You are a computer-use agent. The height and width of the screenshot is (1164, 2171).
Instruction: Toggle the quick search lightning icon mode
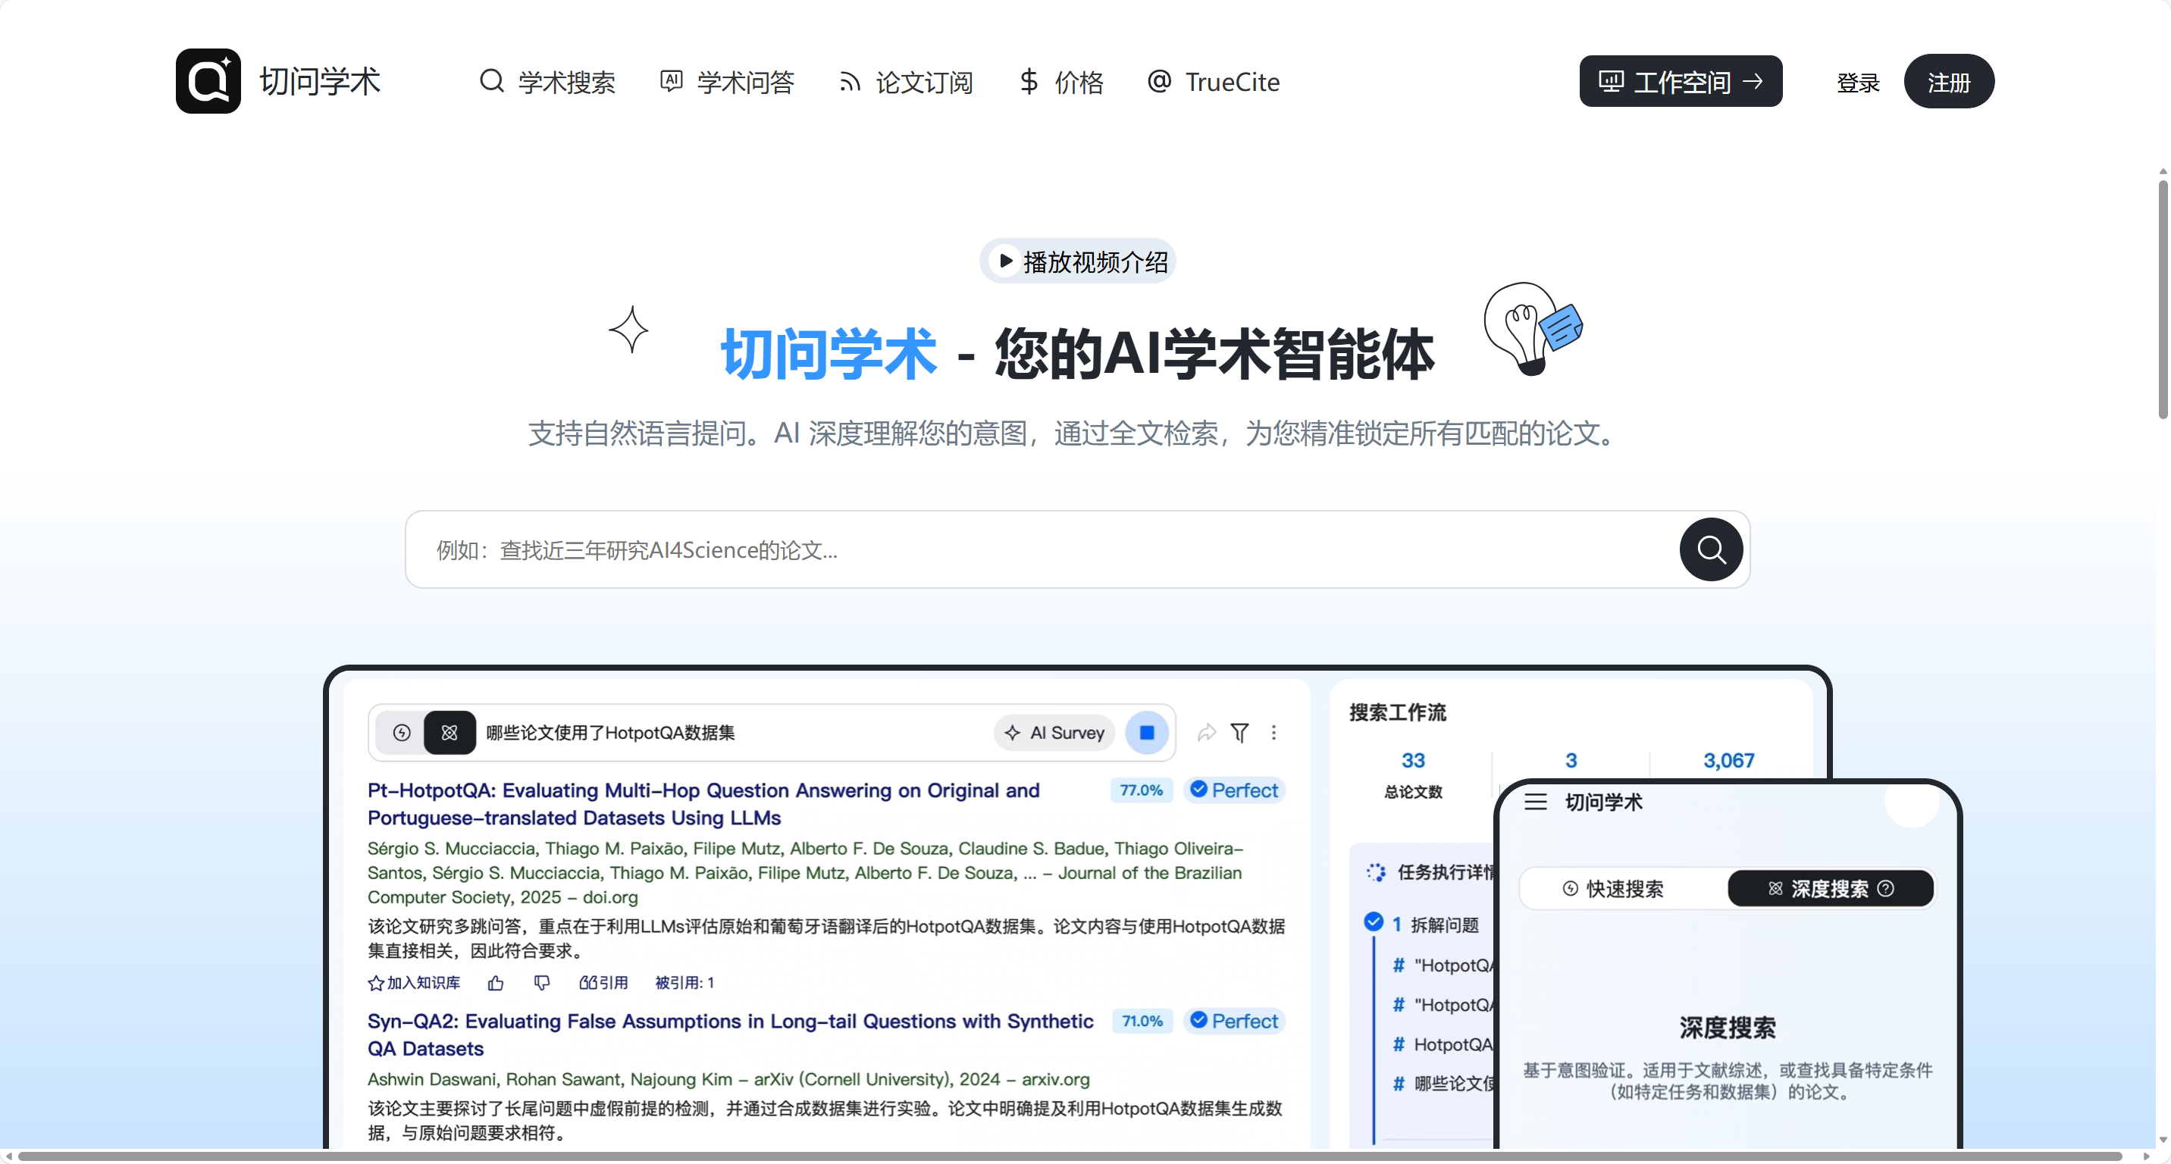(x=402, y=732)
